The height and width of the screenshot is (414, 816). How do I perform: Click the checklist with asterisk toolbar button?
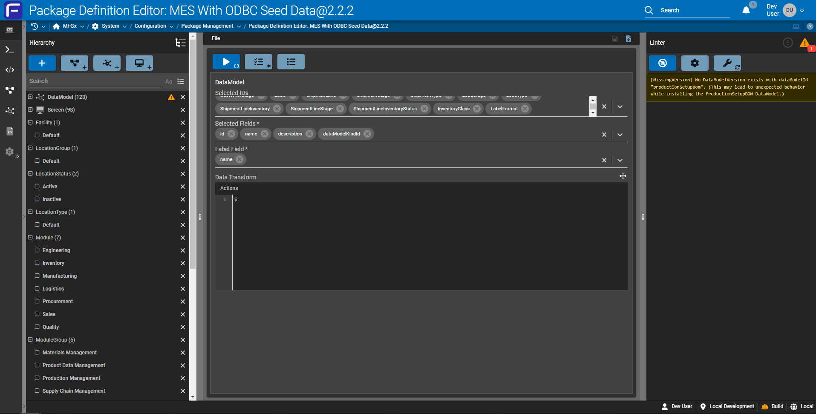click(259, 62)
